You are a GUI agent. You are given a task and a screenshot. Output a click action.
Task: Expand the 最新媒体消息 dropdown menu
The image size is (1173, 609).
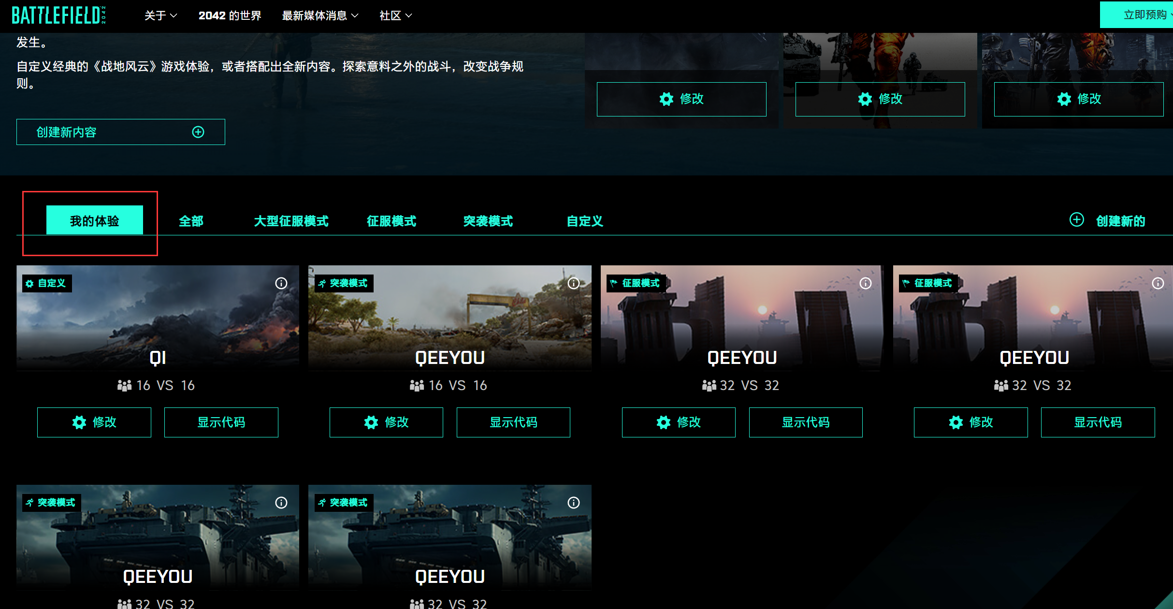(x=320, y=15)
